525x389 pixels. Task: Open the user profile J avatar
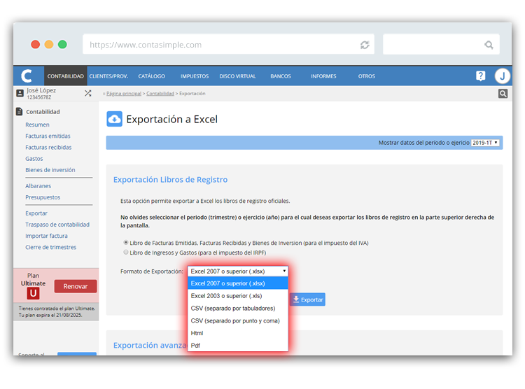click(x=502, y=76)
